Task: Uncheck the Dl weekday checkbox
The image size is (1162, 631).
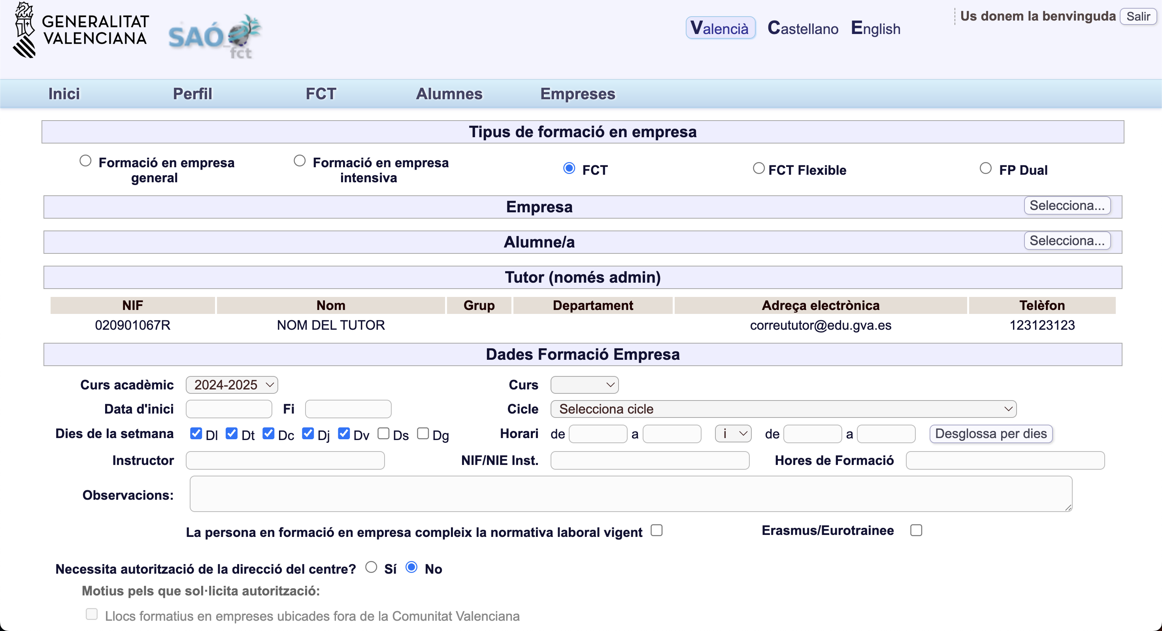Action: (x=196, y=433)
